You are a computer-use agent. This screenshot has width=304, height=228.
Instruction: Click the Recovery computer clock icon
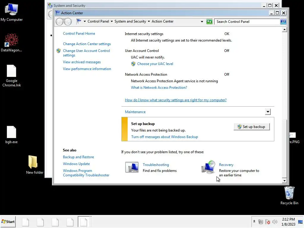point(208,167)
